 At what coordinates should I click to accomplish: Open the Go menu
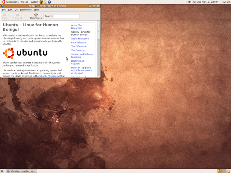coord(16,10)
